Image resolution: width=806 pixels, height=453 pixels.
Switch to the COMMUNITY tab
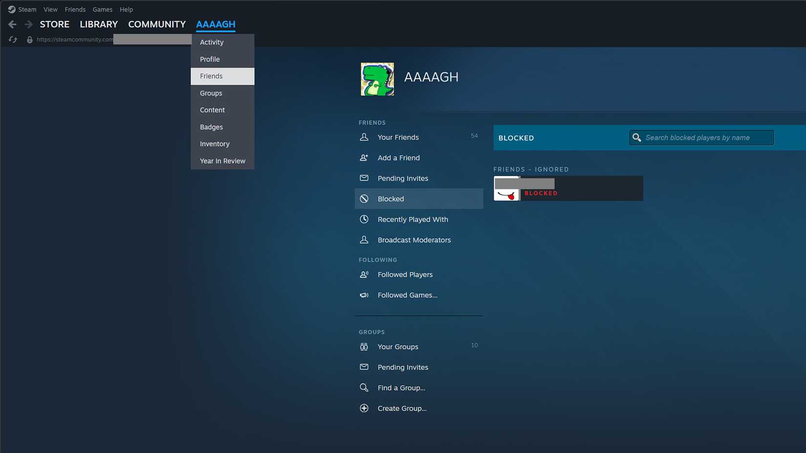156,24
